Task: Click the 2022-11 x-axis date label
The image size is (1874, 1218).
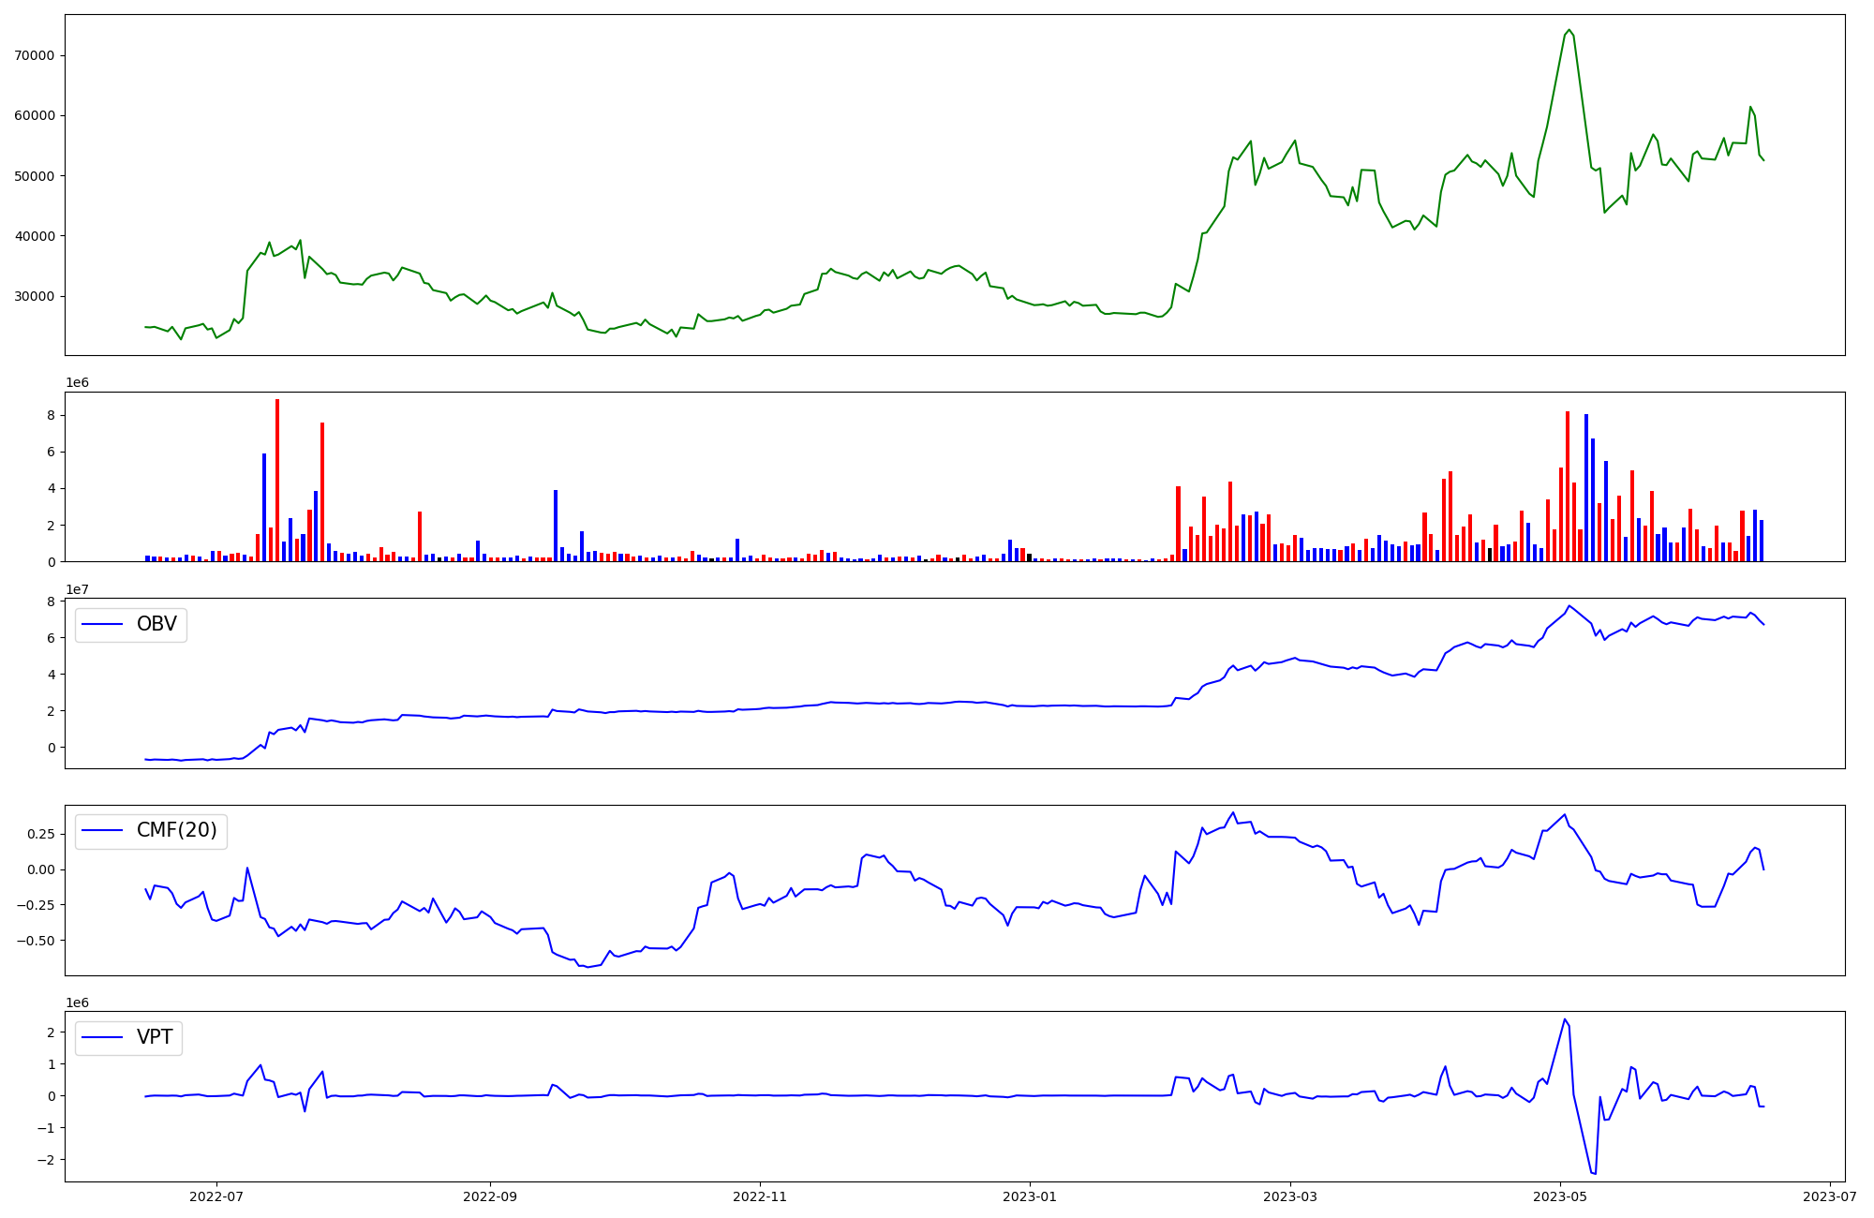Action: (x=760, y=1196)
